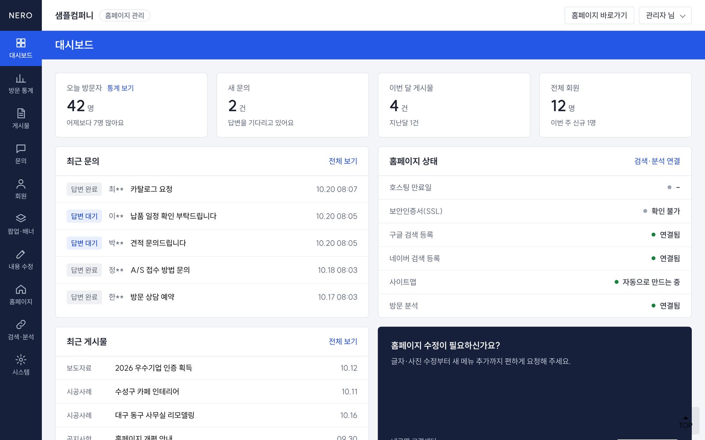
Task: Click the 이번 달 게시물 card
Action: (x=454, y=105)
